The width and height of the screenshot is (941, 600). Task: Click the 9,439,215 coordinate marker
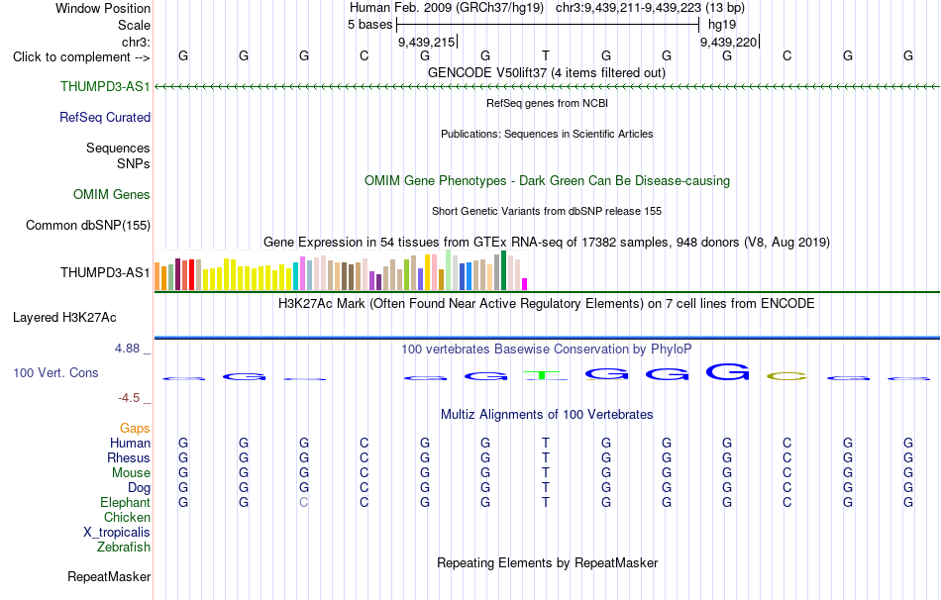[x=427, y=42]
